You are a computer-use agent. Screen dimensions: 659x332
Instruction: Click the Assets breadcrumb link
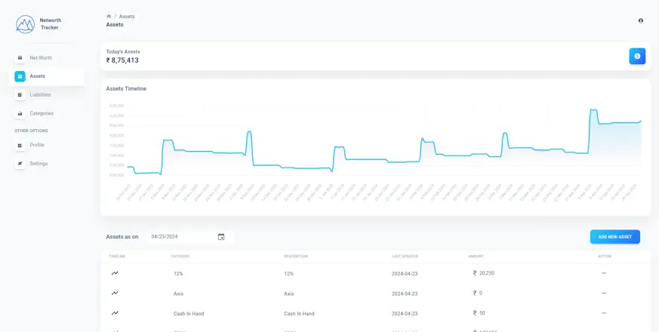tap(127, 17)
